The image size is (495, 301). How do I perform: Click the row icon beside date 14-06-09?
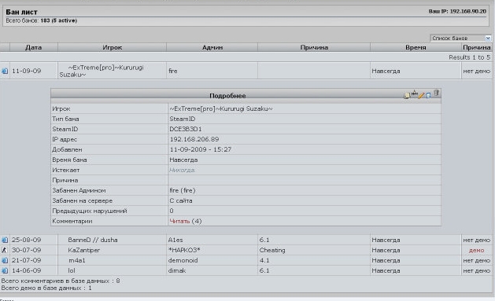coord(5,270)
